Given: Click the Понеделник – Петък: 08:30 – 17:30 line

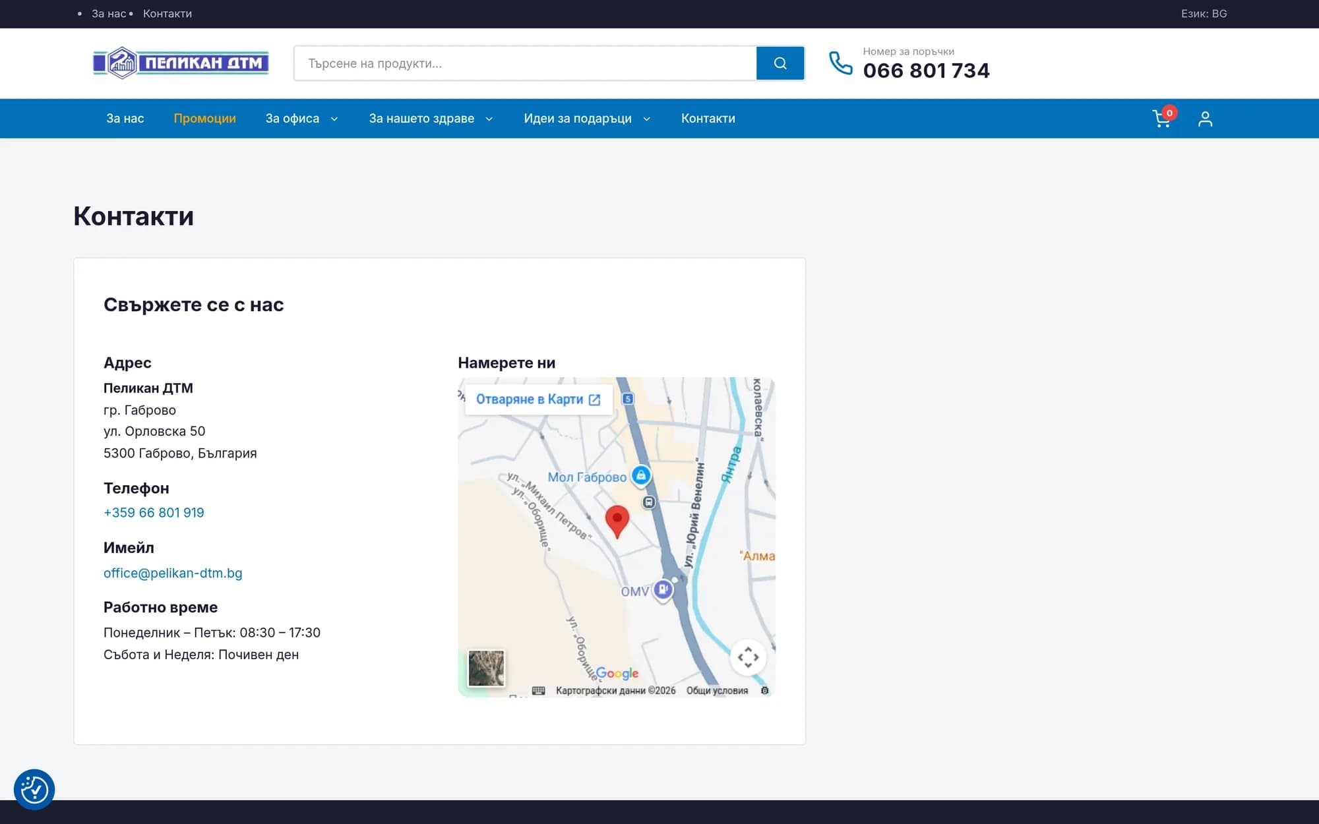Looking at the screenshot, I should tap(212, 633).
